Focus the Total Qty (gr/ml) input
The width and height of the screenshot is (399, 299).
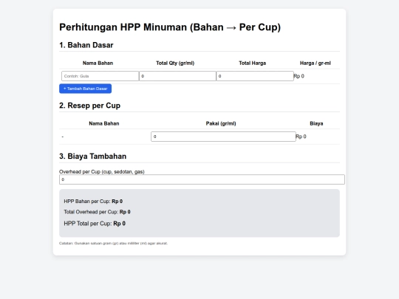click(x=177, y=76)
